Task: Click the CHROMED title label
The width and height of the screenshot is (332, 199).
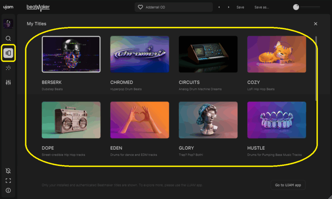Action: click(122, 82)
